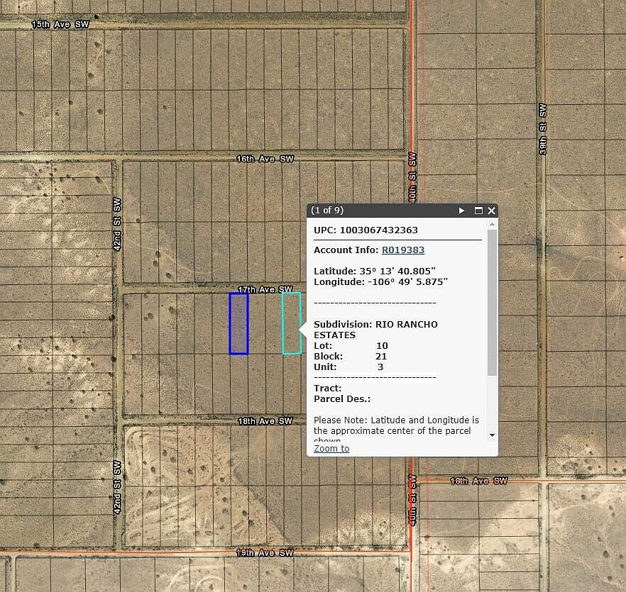
Task: Click the 18th Ave SW label below parcels
Action: pos(266,420)
